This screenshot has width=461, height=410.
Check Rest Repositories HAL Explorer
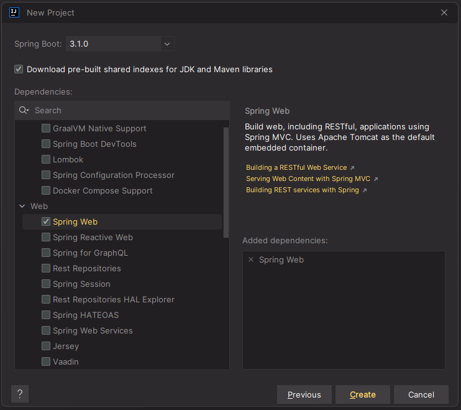(x=46, y=299)
